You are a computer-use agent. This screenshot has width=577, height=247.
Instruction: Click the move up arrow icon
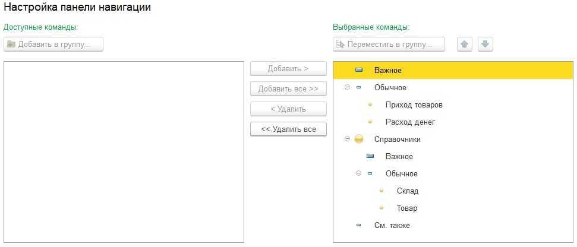tap(465, 45)
